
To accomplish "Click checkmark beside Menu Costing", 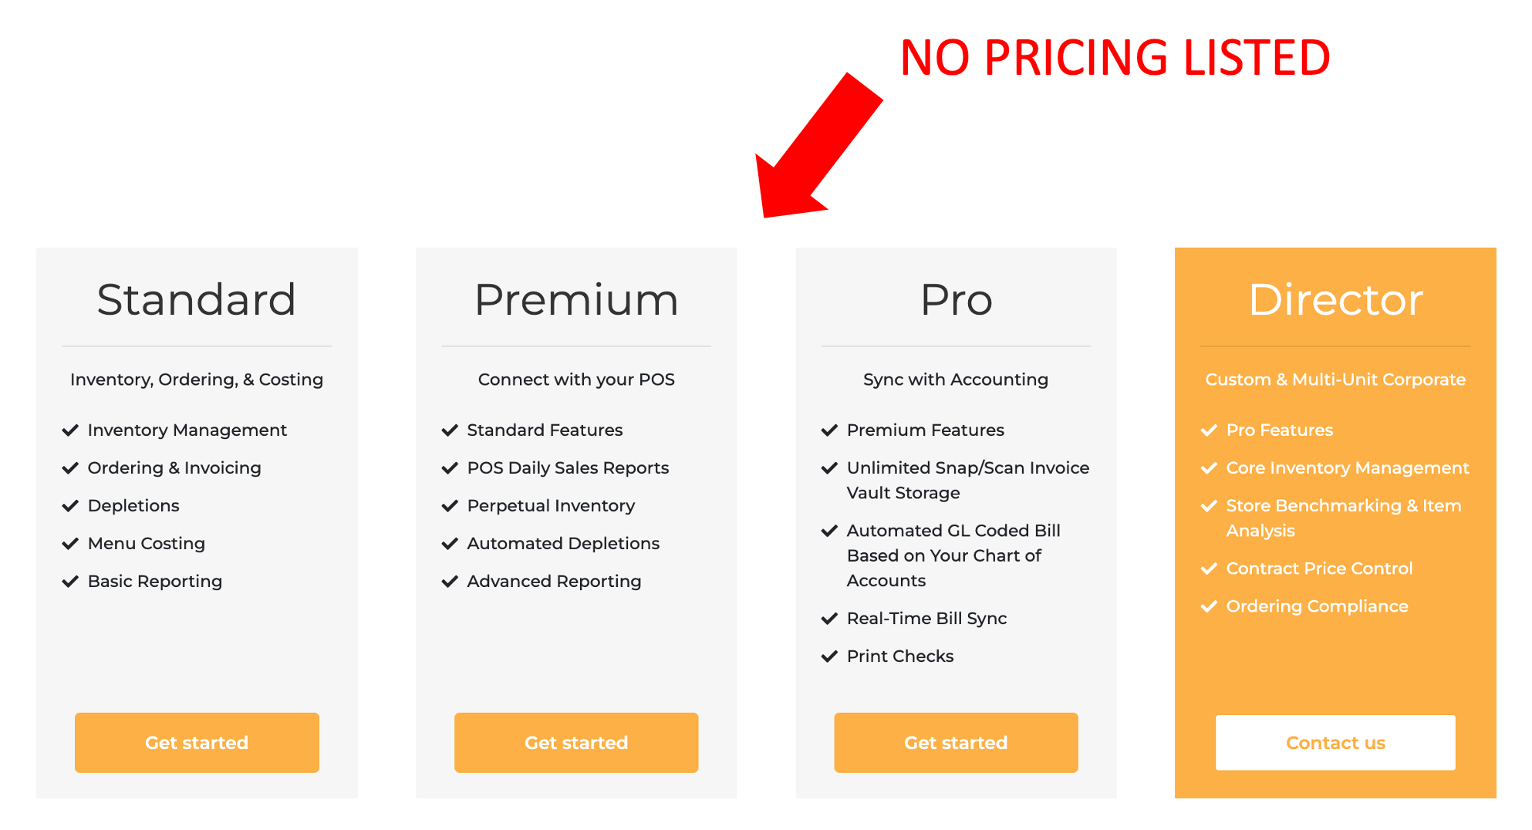I will pos(70,544).
